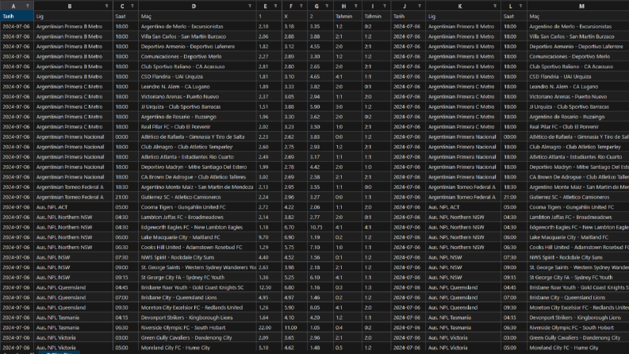The height and width of the screenshot is (354, 629).
Task: Select the 'Tarih' header cell in column J
Action: coord(408,17)
